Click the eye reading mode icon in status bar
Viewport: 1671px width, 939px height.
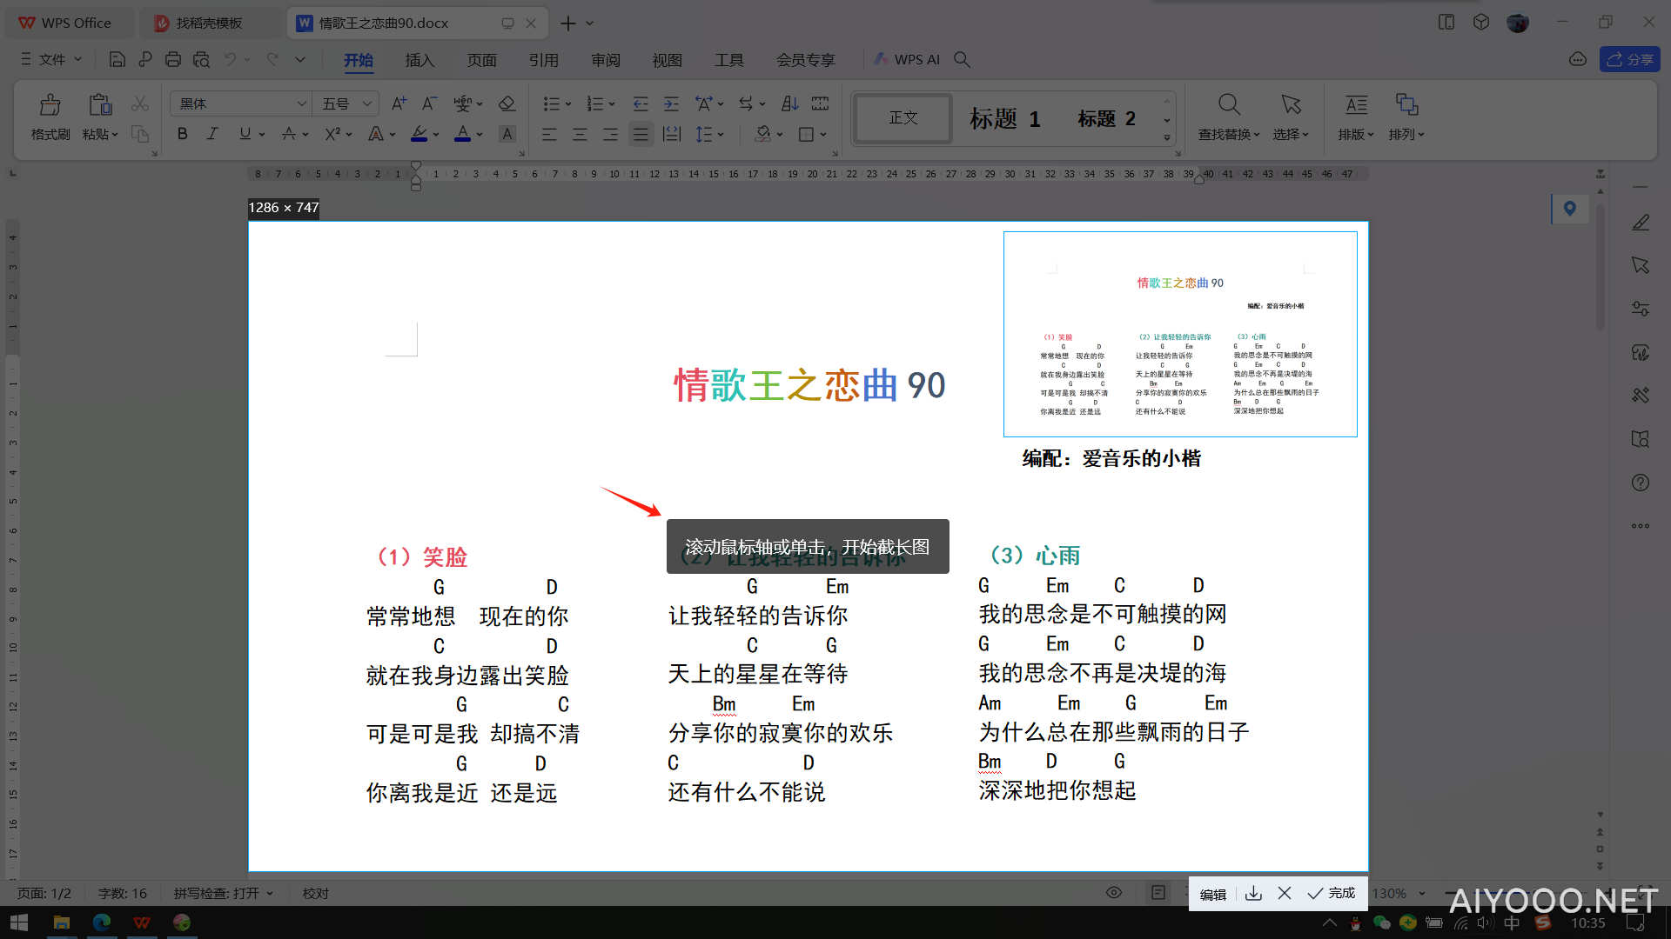coord(1114,893)
